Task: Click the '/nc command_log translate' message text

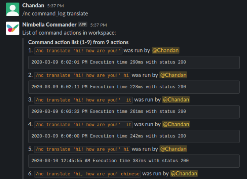Action: [x=55, y=13]
